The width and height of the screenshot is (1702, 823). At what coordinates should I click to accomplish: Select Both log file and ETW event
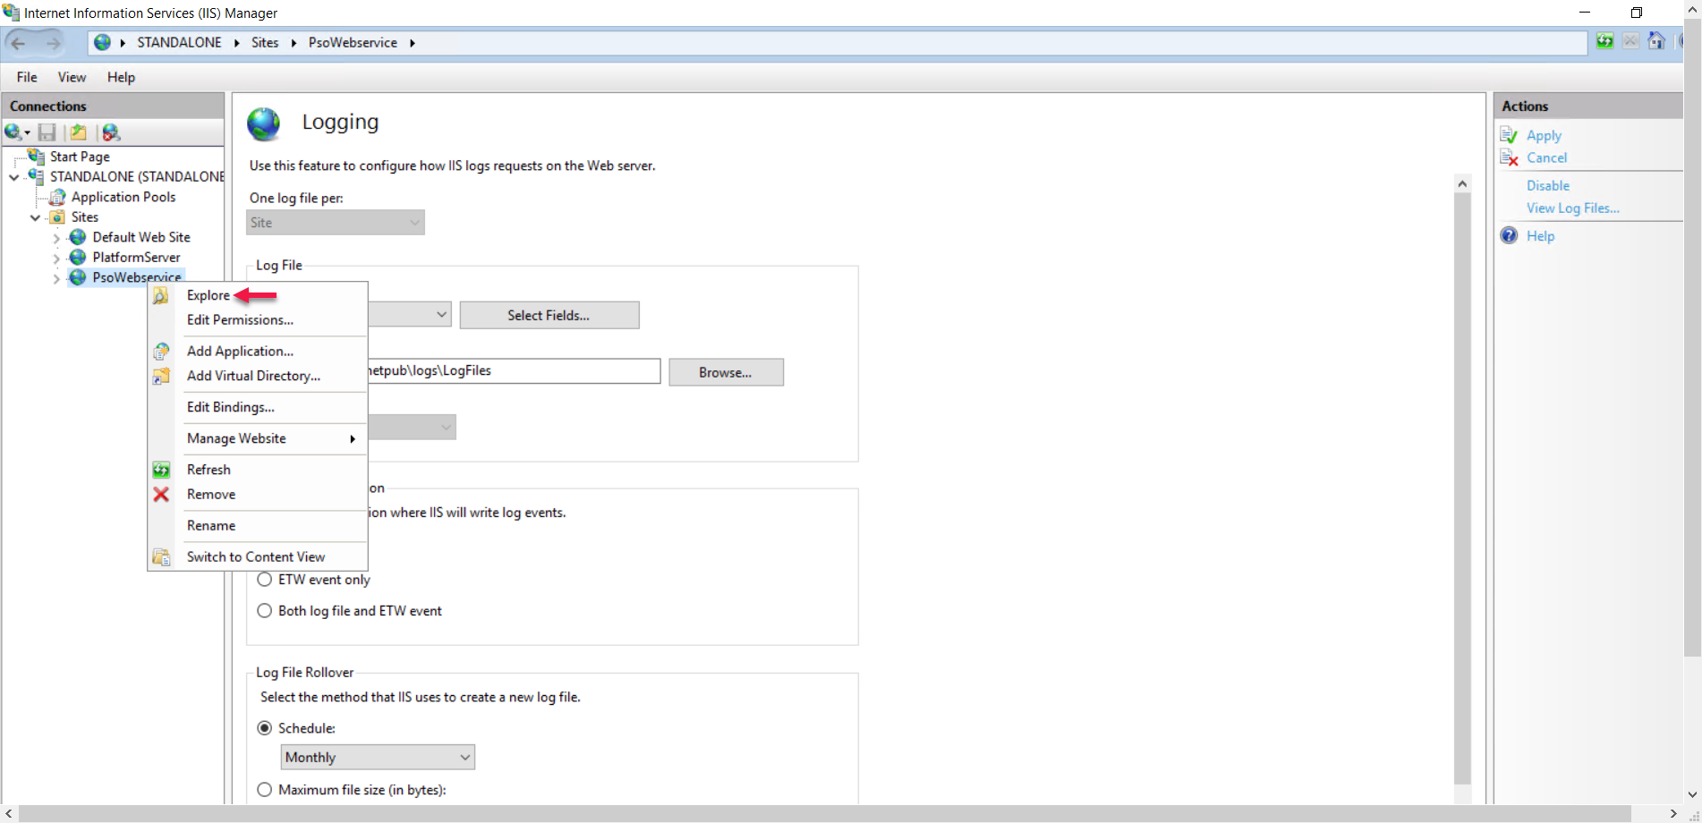[265, 611]
